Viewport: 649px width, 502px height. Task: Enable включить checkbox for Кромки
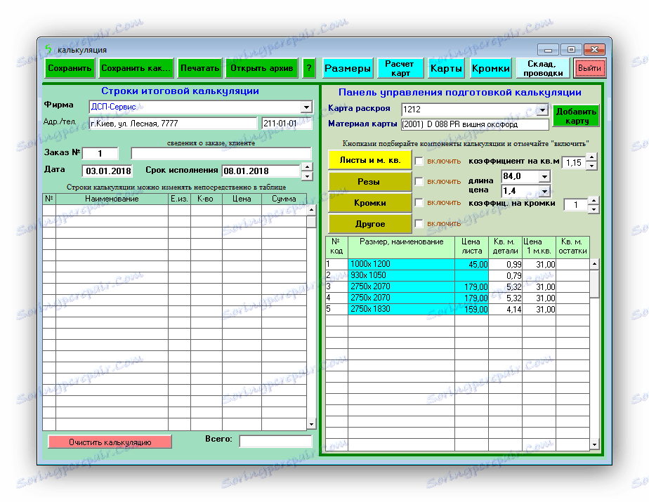click(419, 202)
